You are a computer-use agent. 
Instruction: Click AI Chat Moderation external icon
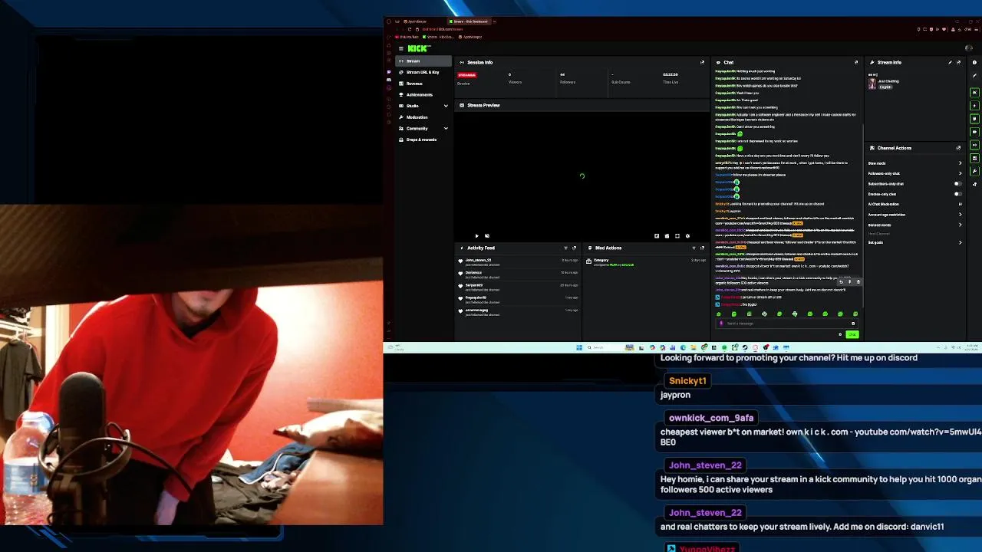[960, 204]
